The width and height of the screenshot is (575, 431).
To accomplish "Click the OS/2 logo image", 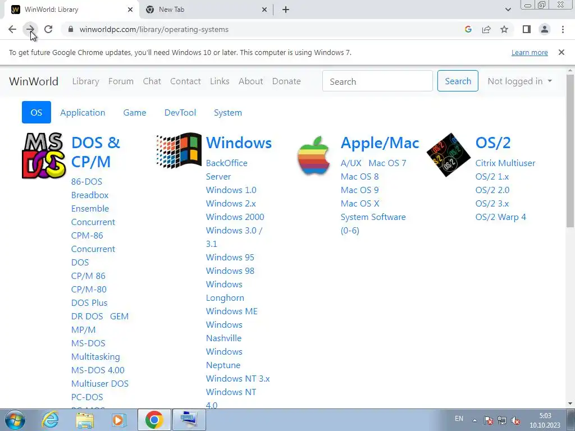I will [449, 155].
